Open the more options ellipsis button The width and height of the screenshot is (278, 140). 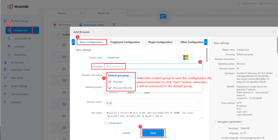click(125, 25)
